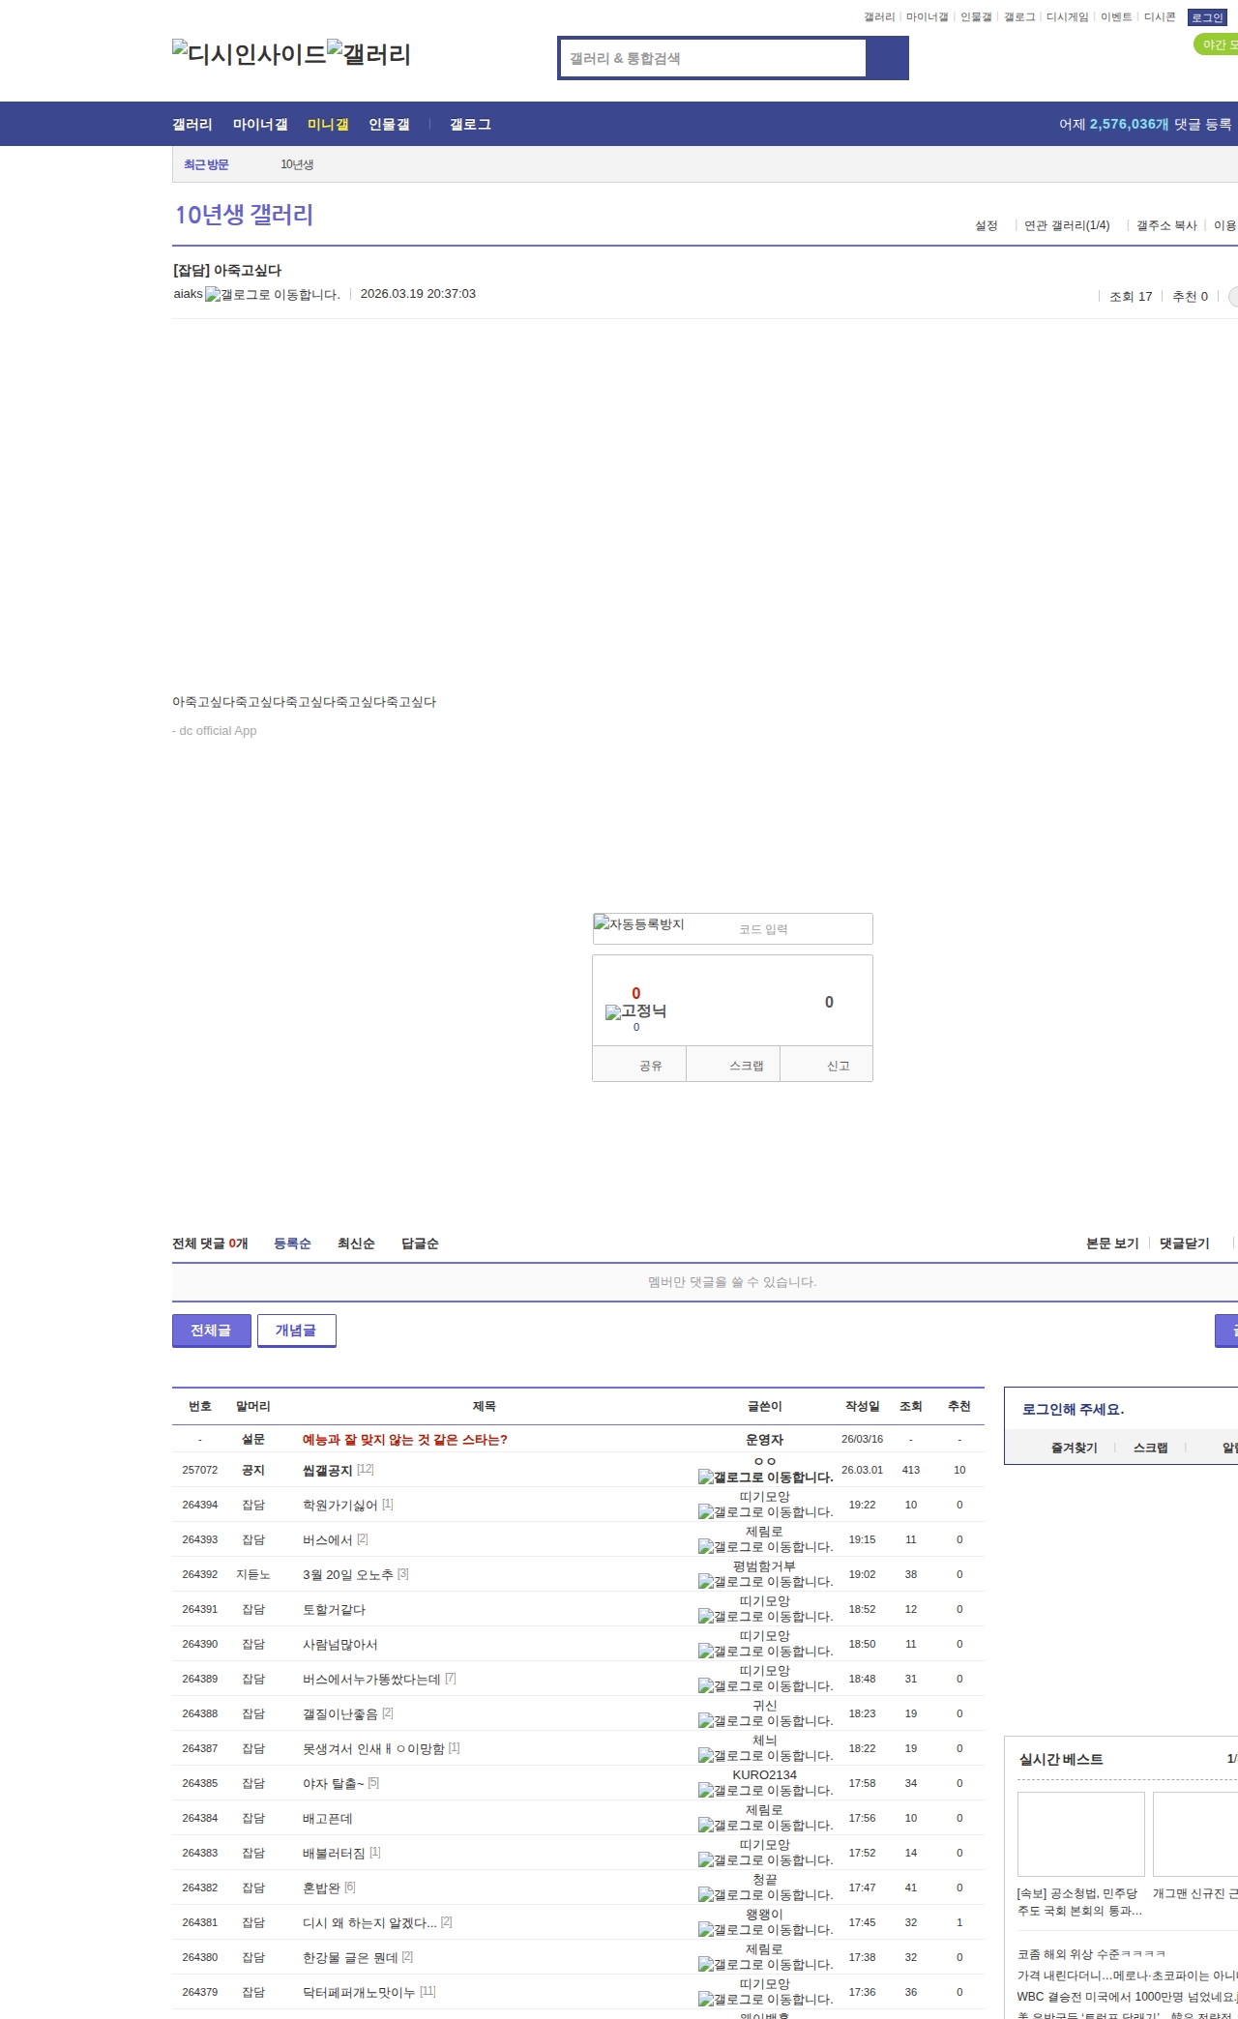This screenshot has height=2019, width=1238.
Task: Click the 로그인 button at the top
Action: coord(1206,17)
